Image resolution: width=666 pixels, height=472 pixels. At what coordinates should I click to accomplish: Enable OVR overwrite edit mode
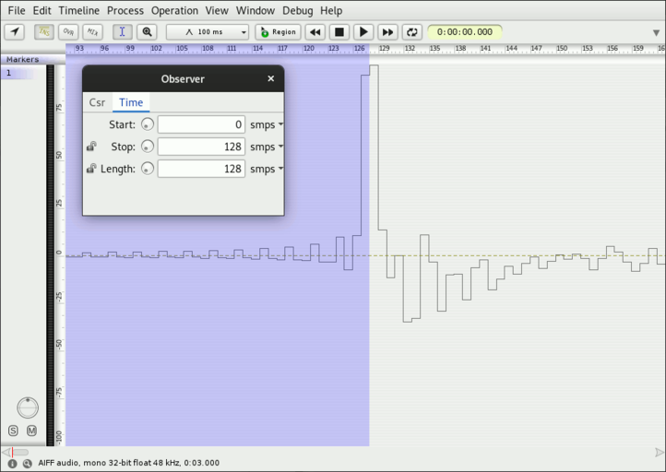pos(68,32)
